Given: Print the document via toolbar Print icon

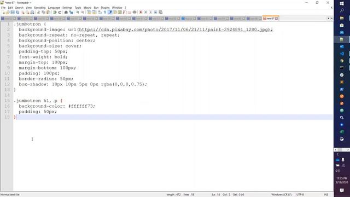Looking at the screenshot, I should [32, 12].
